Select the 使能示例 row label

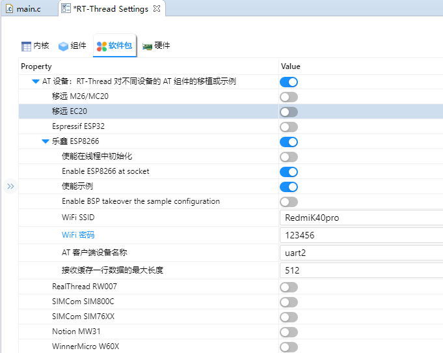[77, 186]
